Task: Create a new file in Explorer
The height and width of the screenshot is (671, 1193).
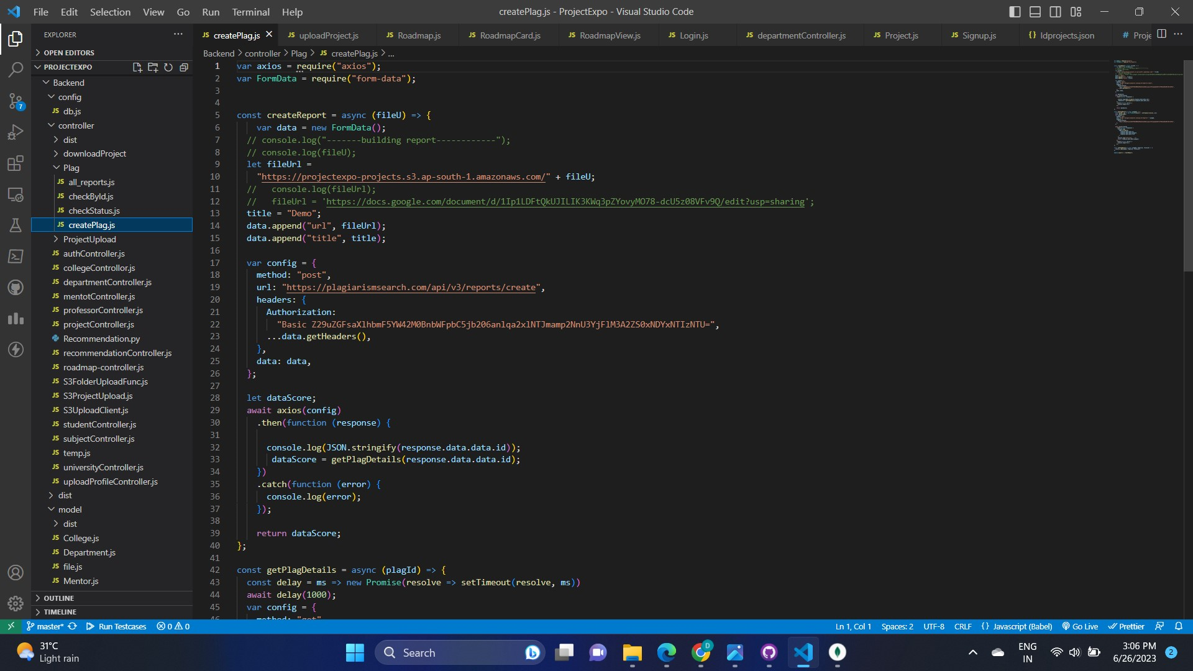Action: pyautogui.click(x=137, y=68)
